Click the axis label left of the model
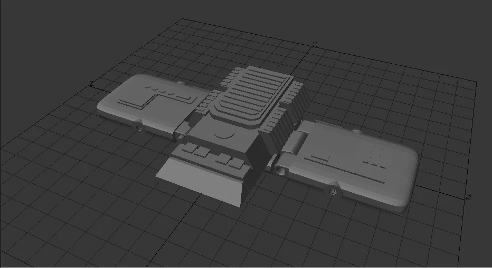The width and height of the screenshot is (492, 268). pos(91,84)
